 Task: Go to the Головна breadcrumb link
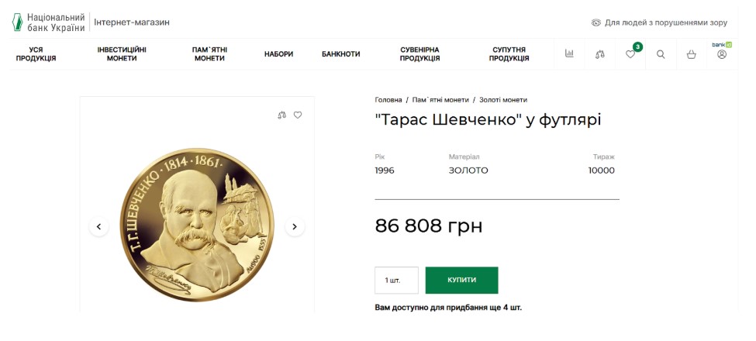388,100
